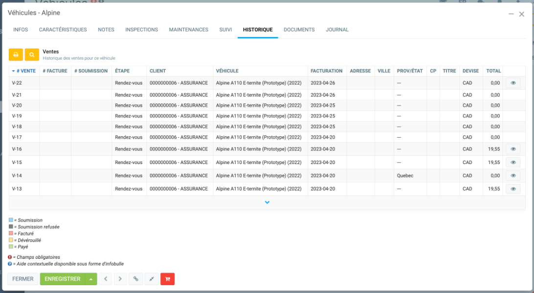Go to next record with right chevron

coord(120,279)
